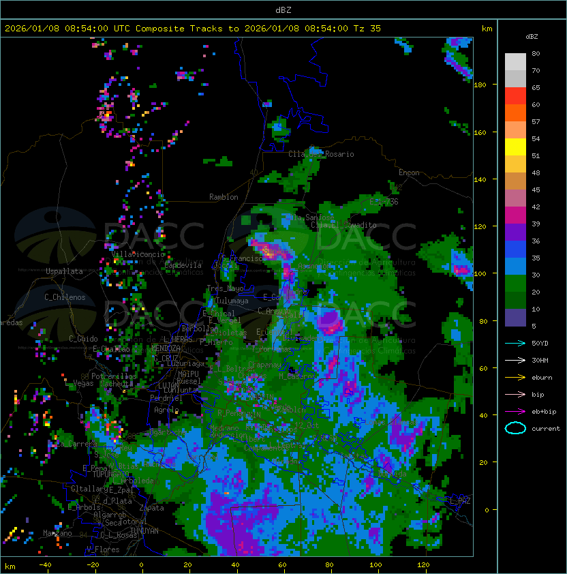Select the red swatch between 65 and 60
567x574 pixels.
(x=515, y=96)
